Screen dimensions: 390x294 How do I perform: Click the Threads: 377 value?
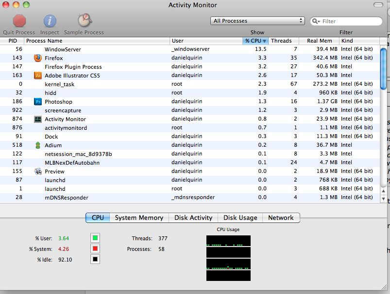pyautogui.click(x=163, y=238)
